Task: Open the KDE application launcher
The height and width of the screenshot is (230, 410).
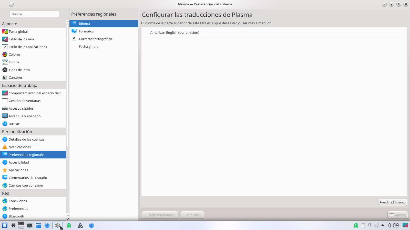Action: click(x=5, y=225)
